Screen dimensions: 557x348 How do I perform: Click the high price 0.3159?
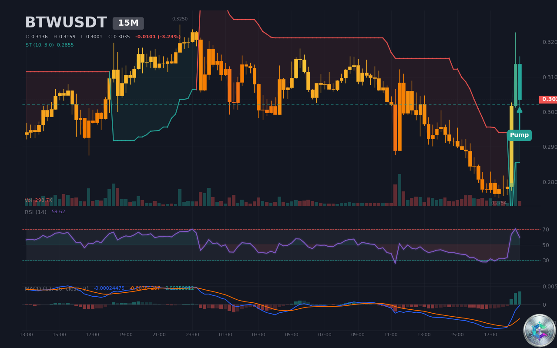click(x=67, y=37)
